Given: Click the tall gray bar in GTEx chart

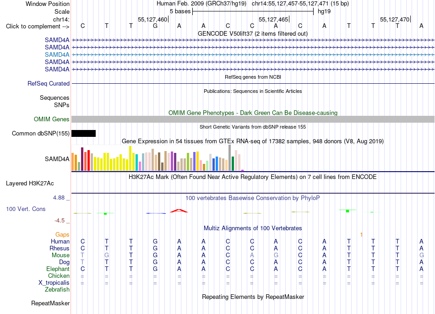Looking at the screenshot, I should pos(230,158).
